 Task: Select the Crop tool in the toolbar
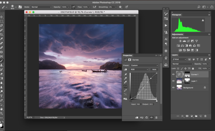point(1,34)
